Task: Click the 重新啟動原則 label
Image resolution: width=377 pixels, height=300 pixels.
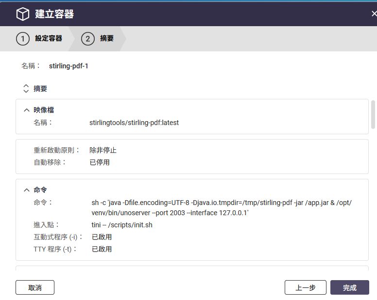Action: [x=56, y=150]
